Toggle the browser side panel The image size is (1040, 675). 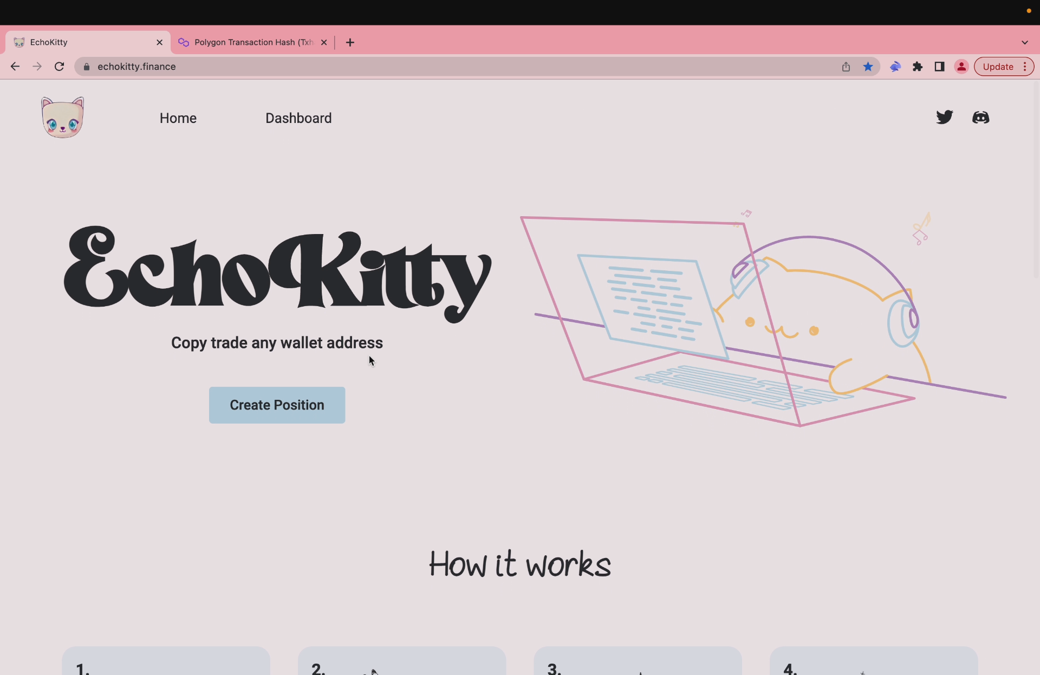pos(939,67)
